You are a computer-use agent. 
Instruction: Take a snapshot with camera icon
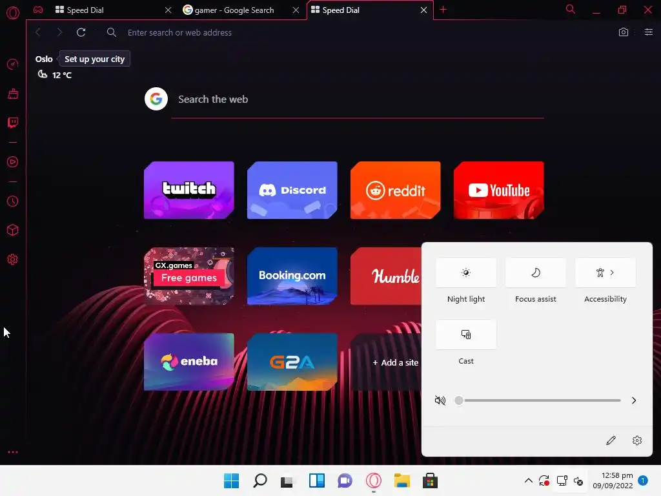click(x=624, y=32)
